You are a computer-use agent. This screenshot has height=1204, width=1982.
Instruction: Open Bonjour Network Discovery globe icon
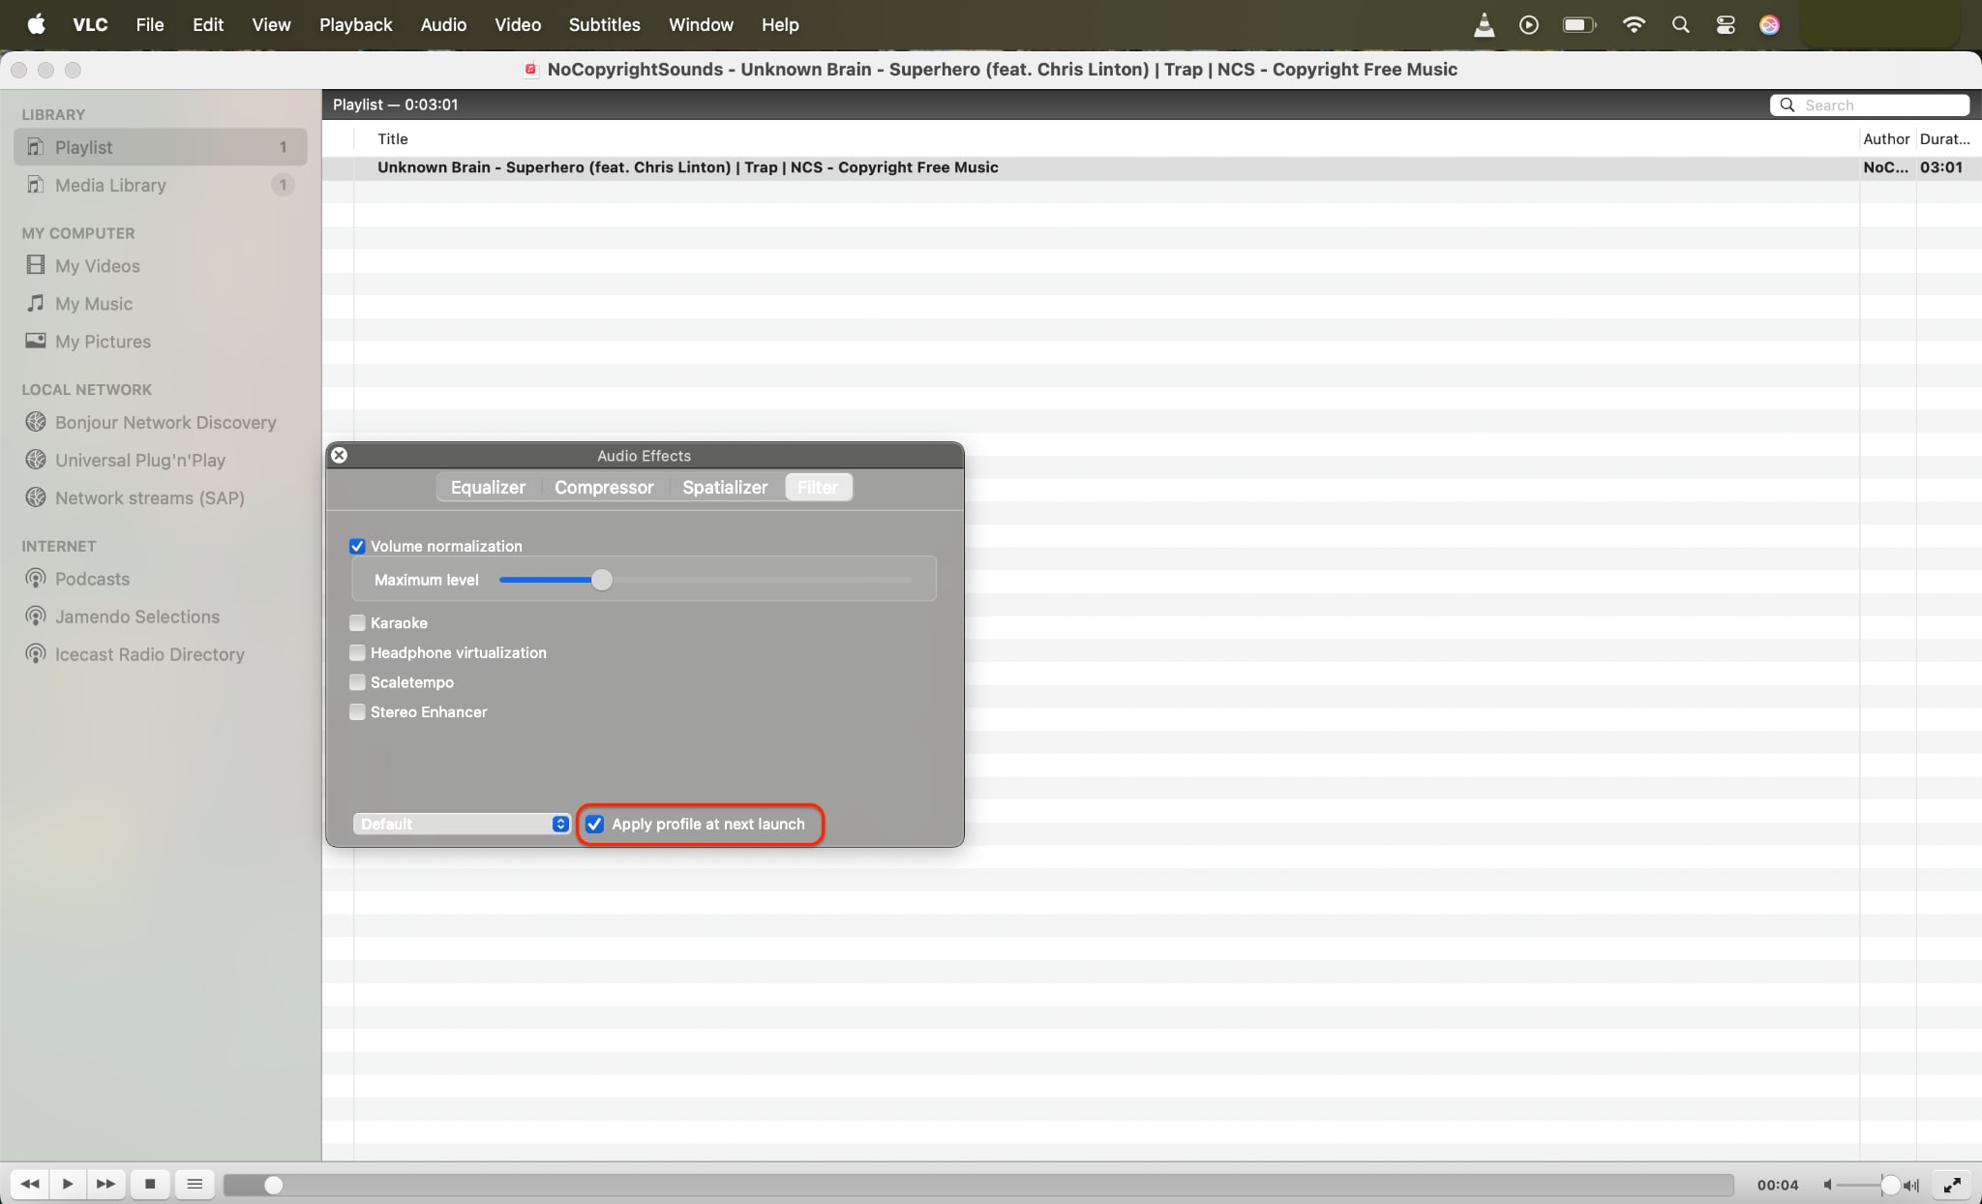tap(36, 422)
